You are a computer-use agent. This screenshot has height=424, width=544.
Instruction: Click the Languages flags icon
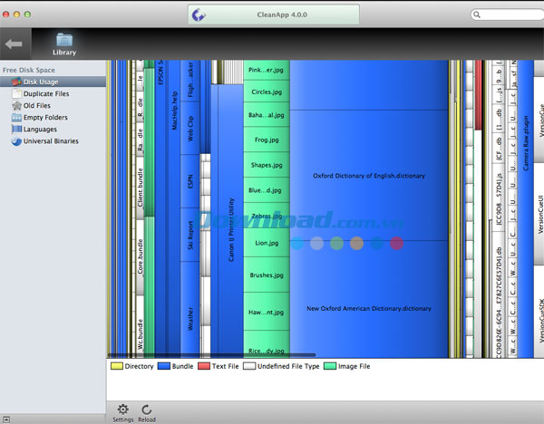16,129
